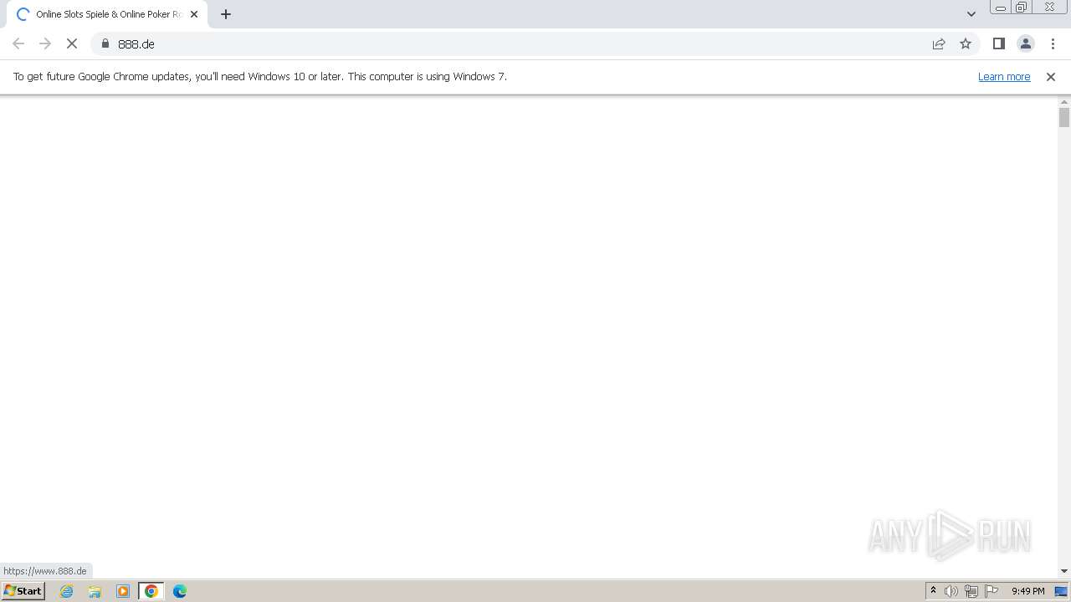Open a new tab
This screenshot has height=602, width=1071.
point(226,14)
